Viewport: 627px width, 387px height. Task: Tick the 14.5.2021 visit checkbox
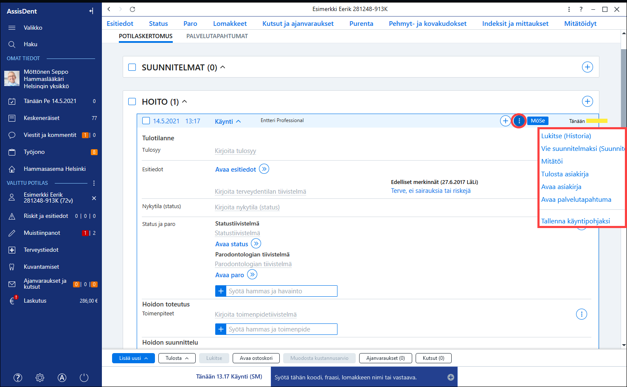click(x=146, y=121)
